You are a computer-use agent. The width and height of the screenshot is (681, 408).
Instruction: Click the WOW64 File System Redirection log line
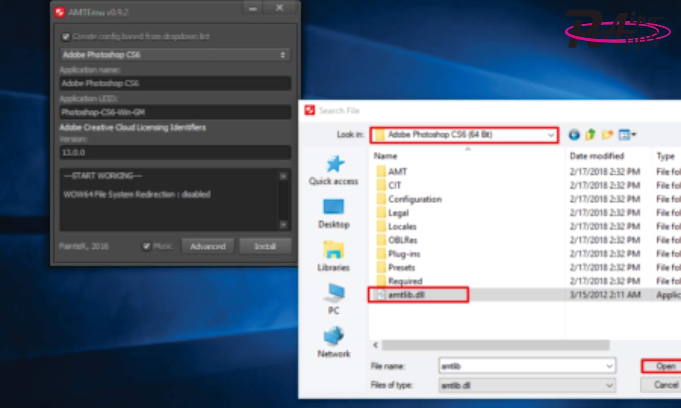pos(137,195)
